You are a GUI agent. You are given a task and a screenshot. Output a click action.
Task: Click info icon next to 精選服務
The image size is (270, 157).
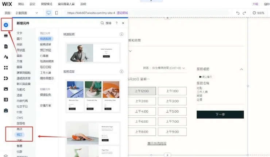[121, 34]
